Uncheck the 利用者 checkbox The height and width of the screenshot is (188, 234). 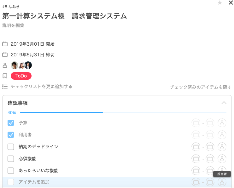click(11, 135)
